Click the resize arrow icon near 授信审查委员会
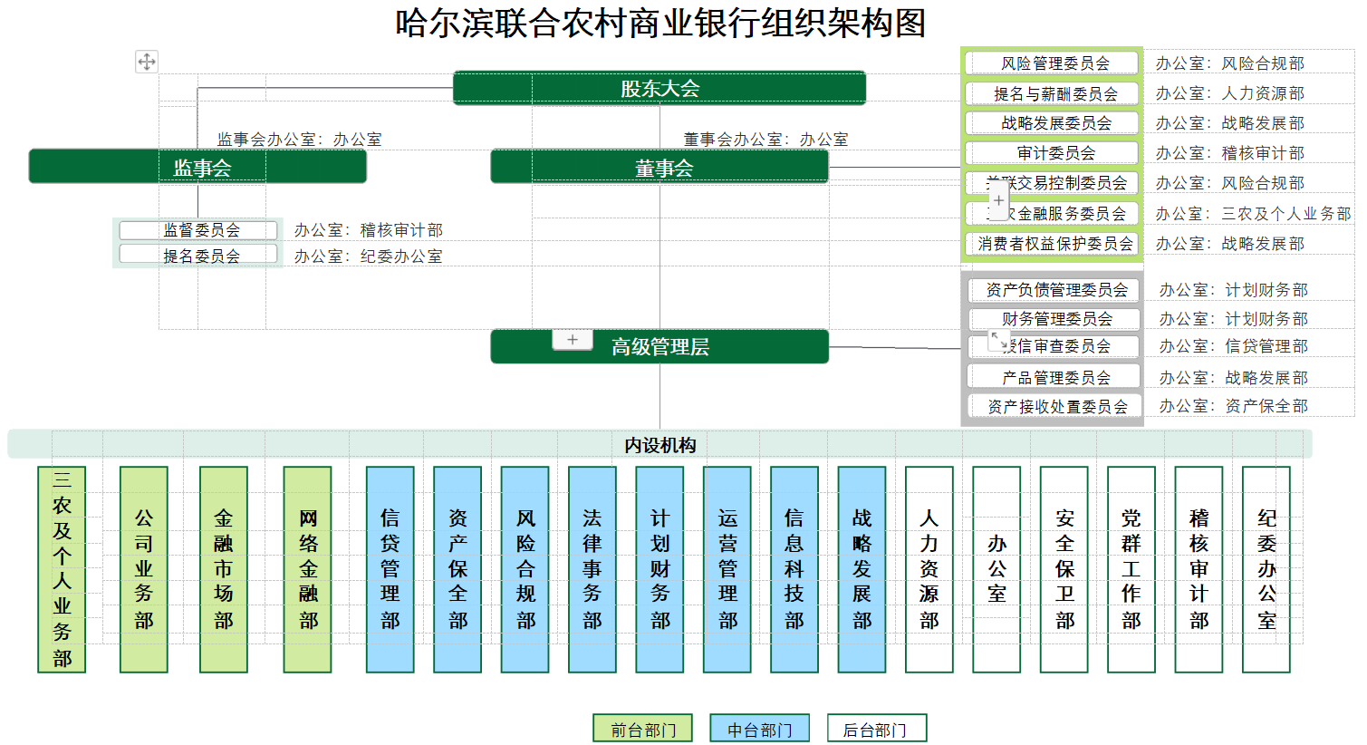The image size is (1367, 745). click(997, 341)
